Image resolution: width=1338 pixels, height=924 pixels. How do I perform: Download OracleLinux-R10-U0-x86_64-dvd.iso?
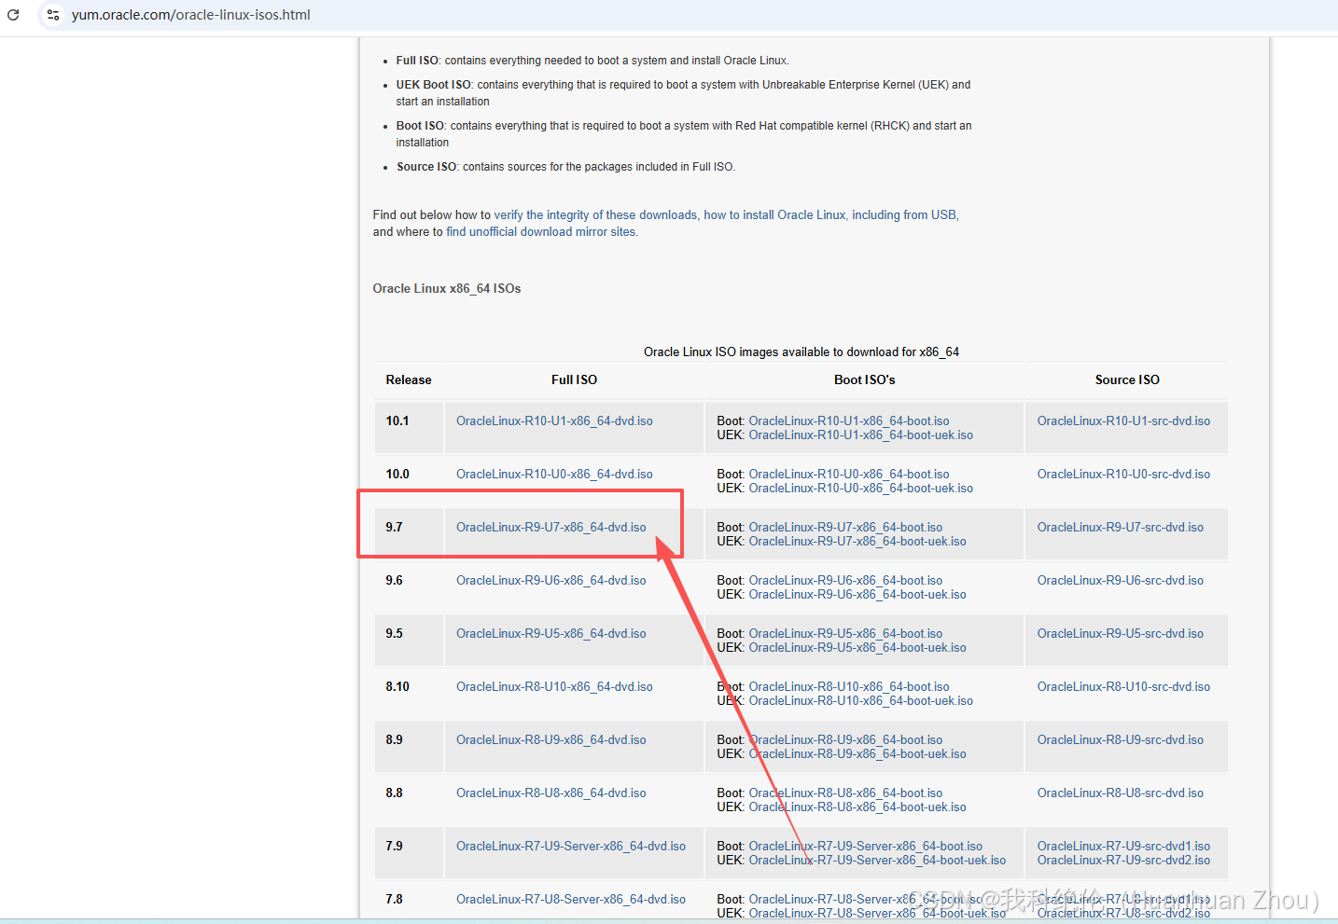[554, 475]
